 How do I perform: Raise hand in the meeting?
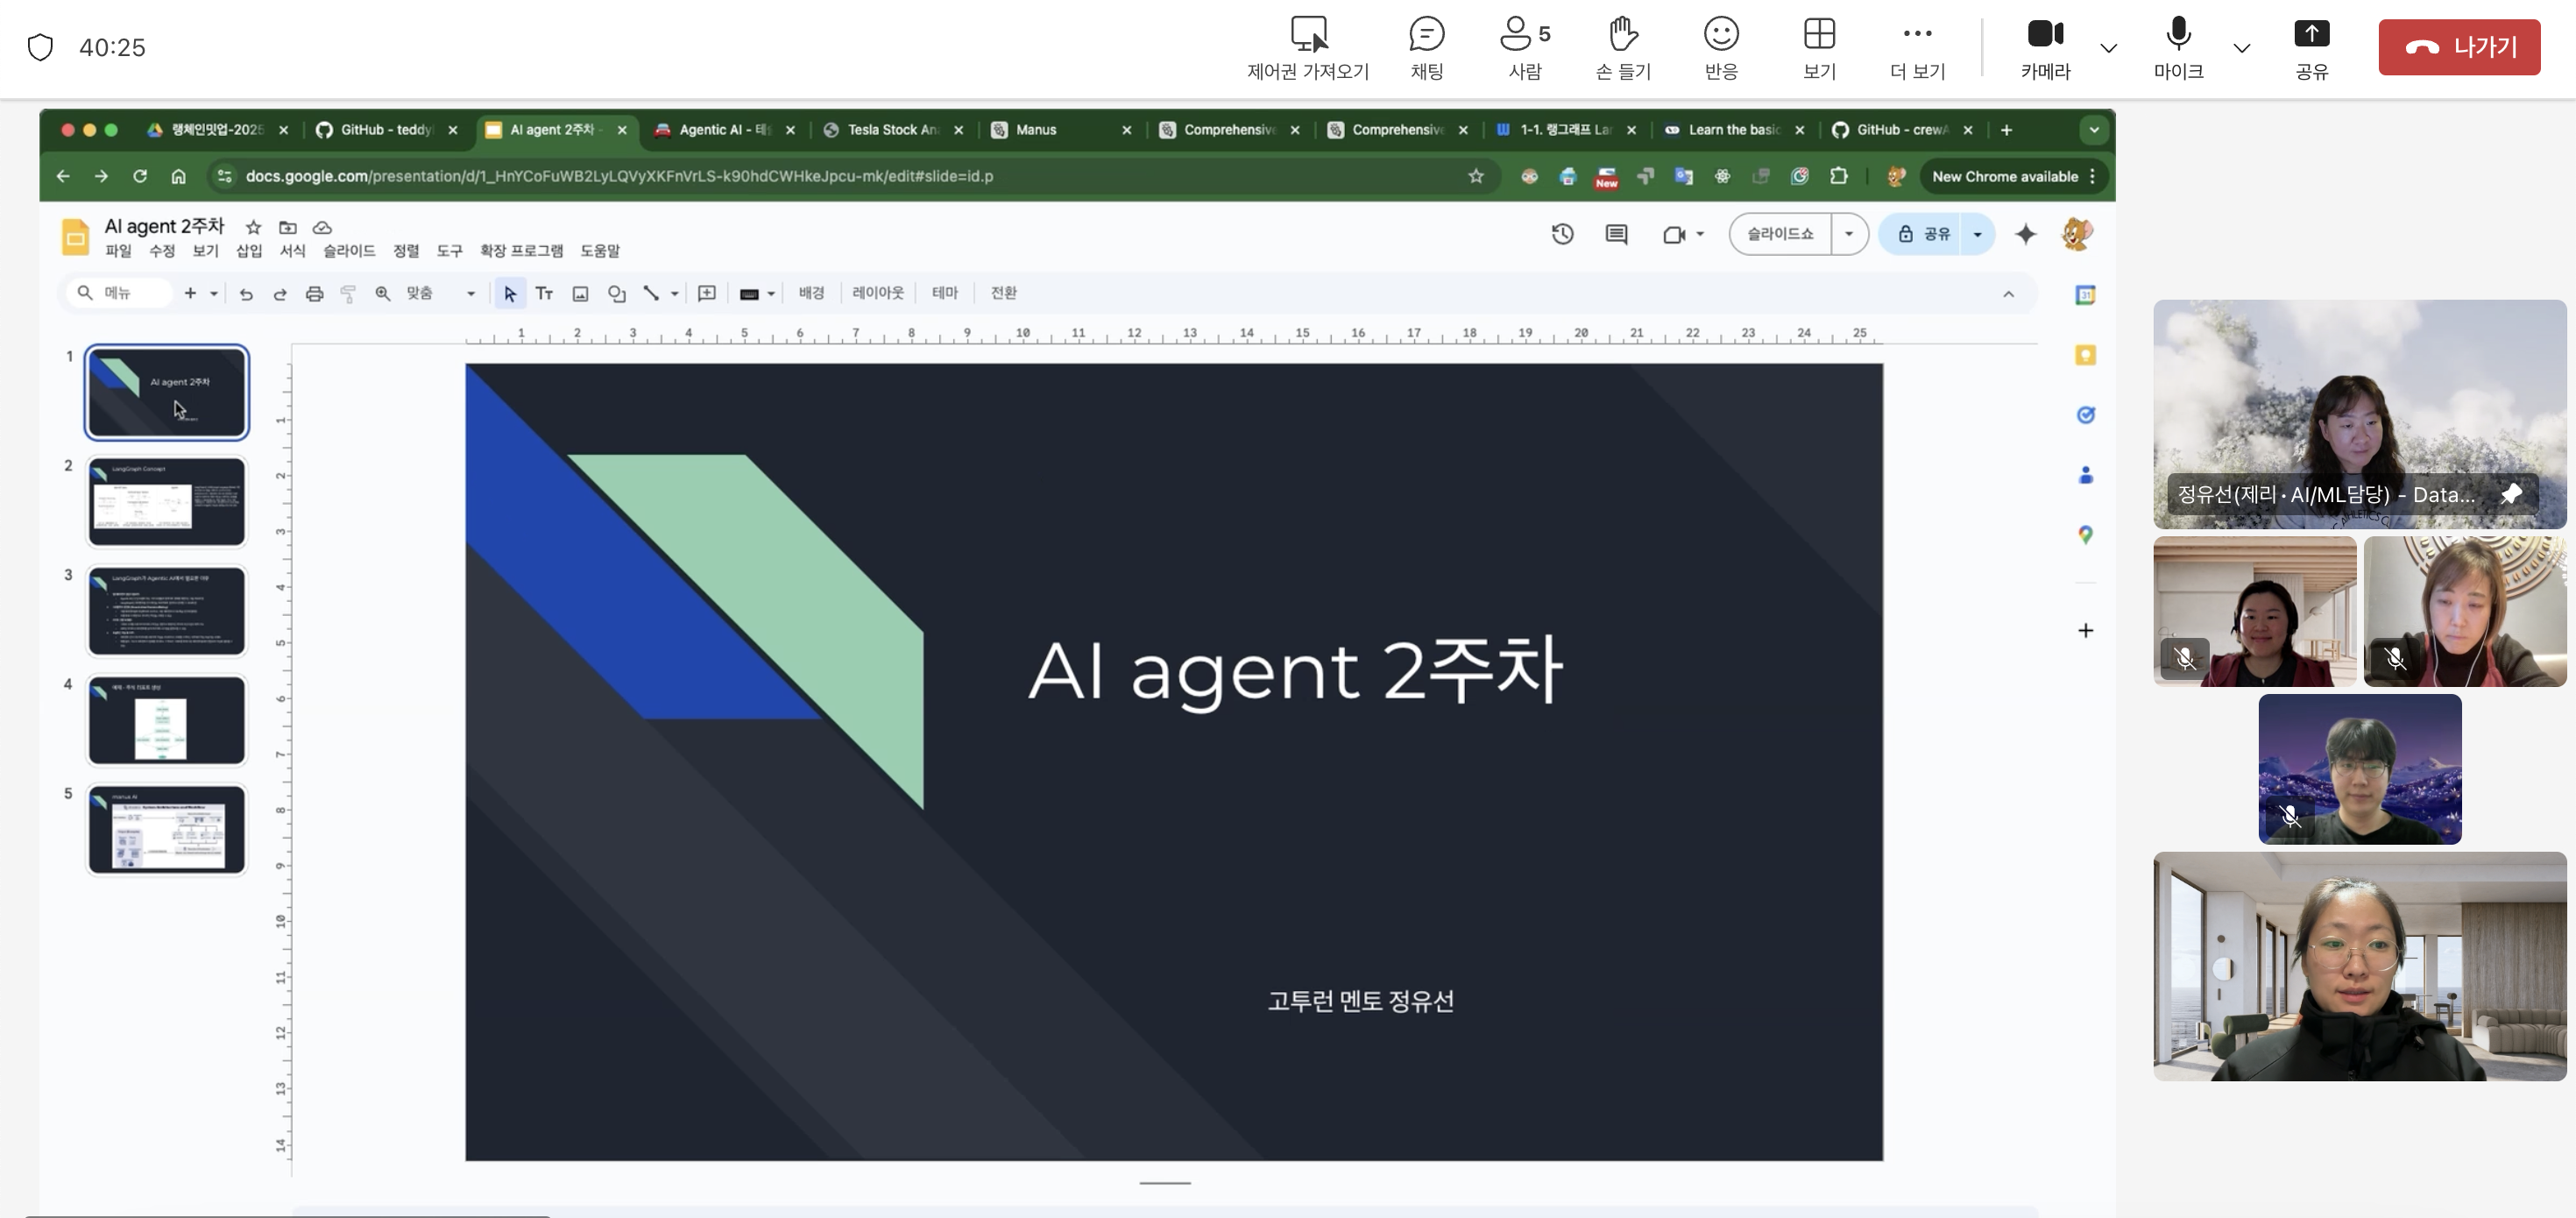click(1622, 36)
